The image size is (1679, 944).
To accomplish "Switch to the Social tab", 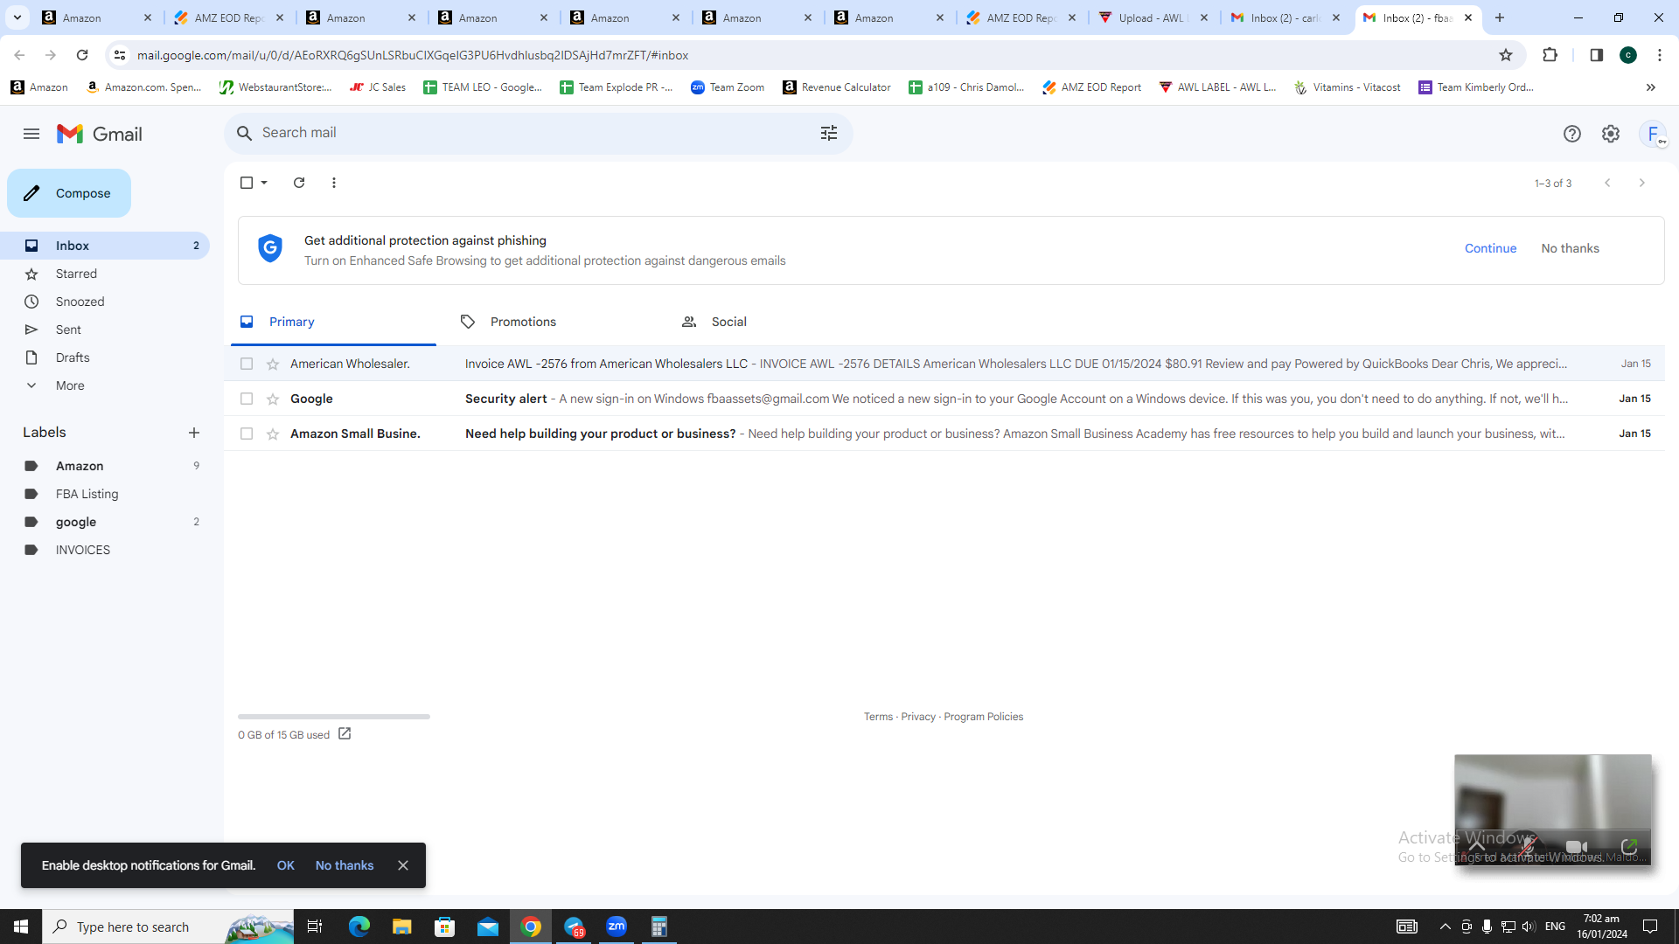I will pos(776,323).
